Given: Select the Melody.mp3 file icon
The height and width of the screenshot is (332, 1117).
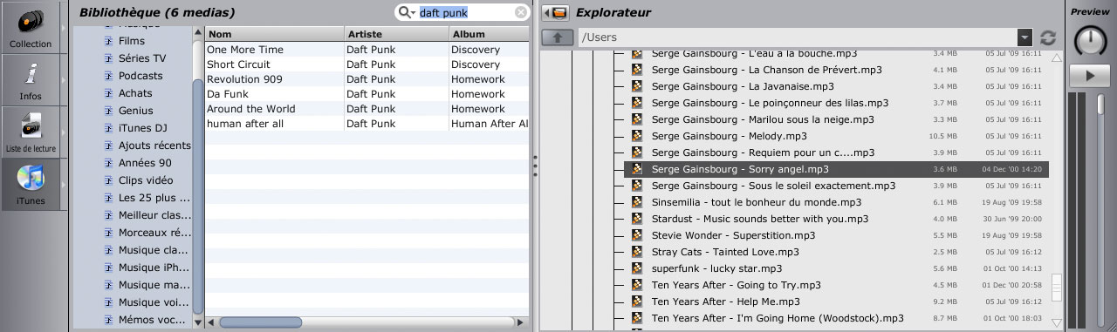Looking at the screenshot, I should (638, 136).
